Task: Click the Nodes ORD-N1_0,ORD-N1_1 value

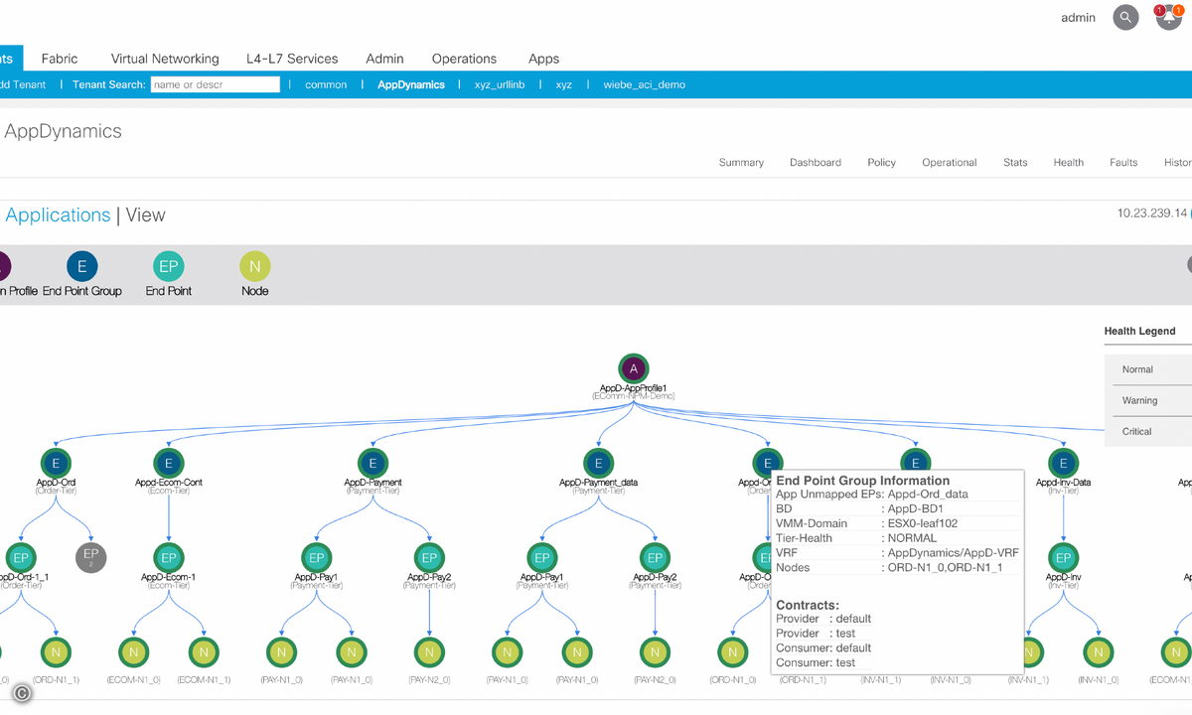Action: click(x=945, y=568)
